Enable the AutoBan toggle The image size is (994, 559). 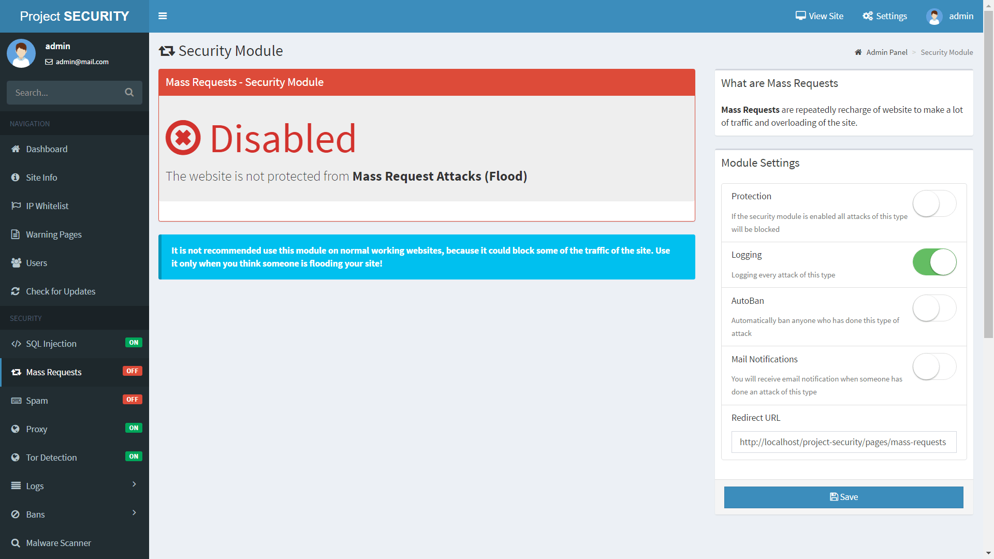(934, 308)
